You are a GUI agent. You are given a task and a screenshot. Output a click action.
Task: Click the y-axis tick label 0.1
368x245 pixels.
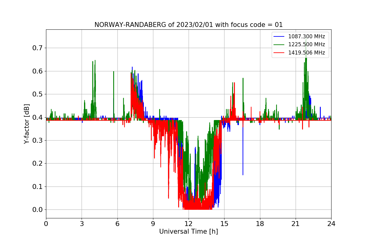click(37, 187)
